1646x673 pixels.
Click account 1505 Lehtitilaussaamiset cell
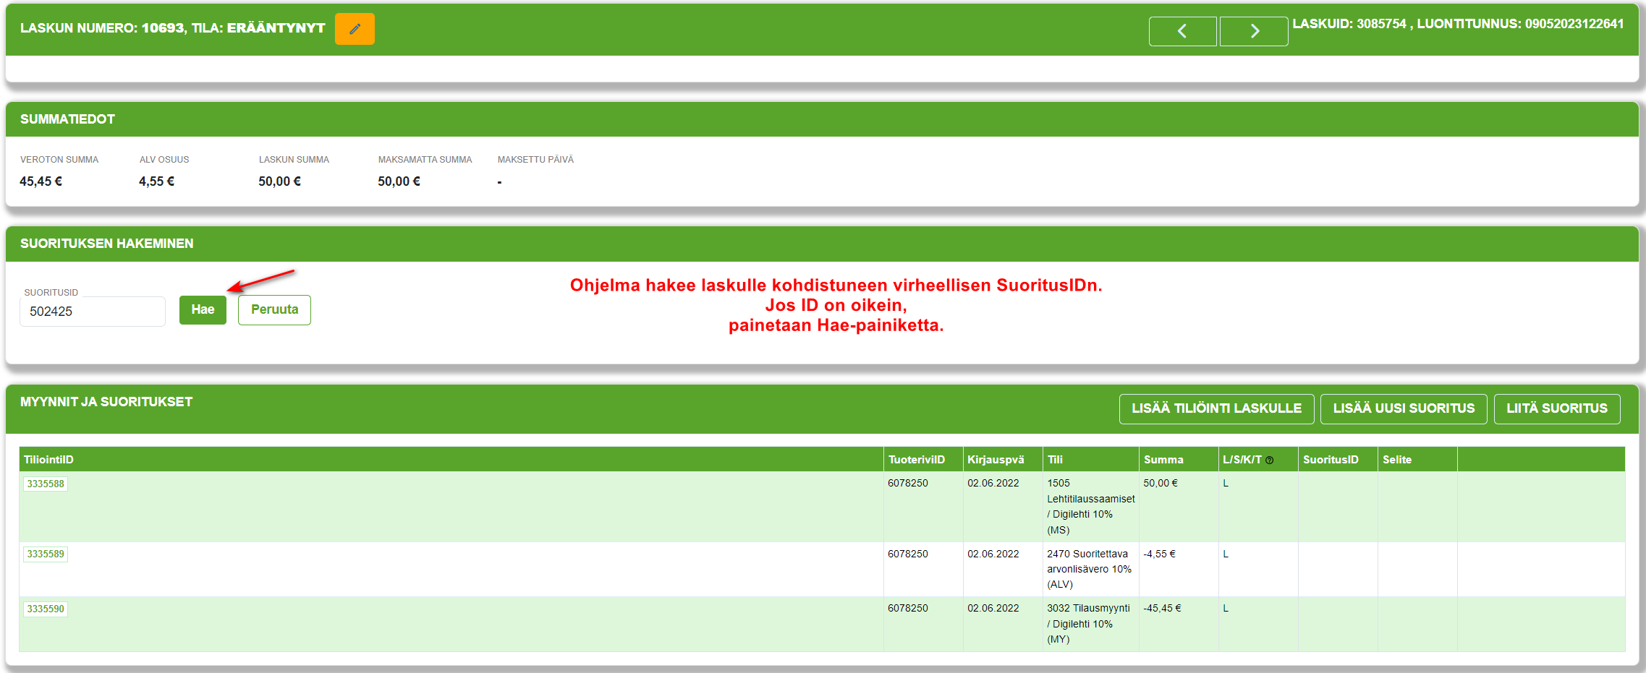pyautogui.click(x=1090, y=506)
